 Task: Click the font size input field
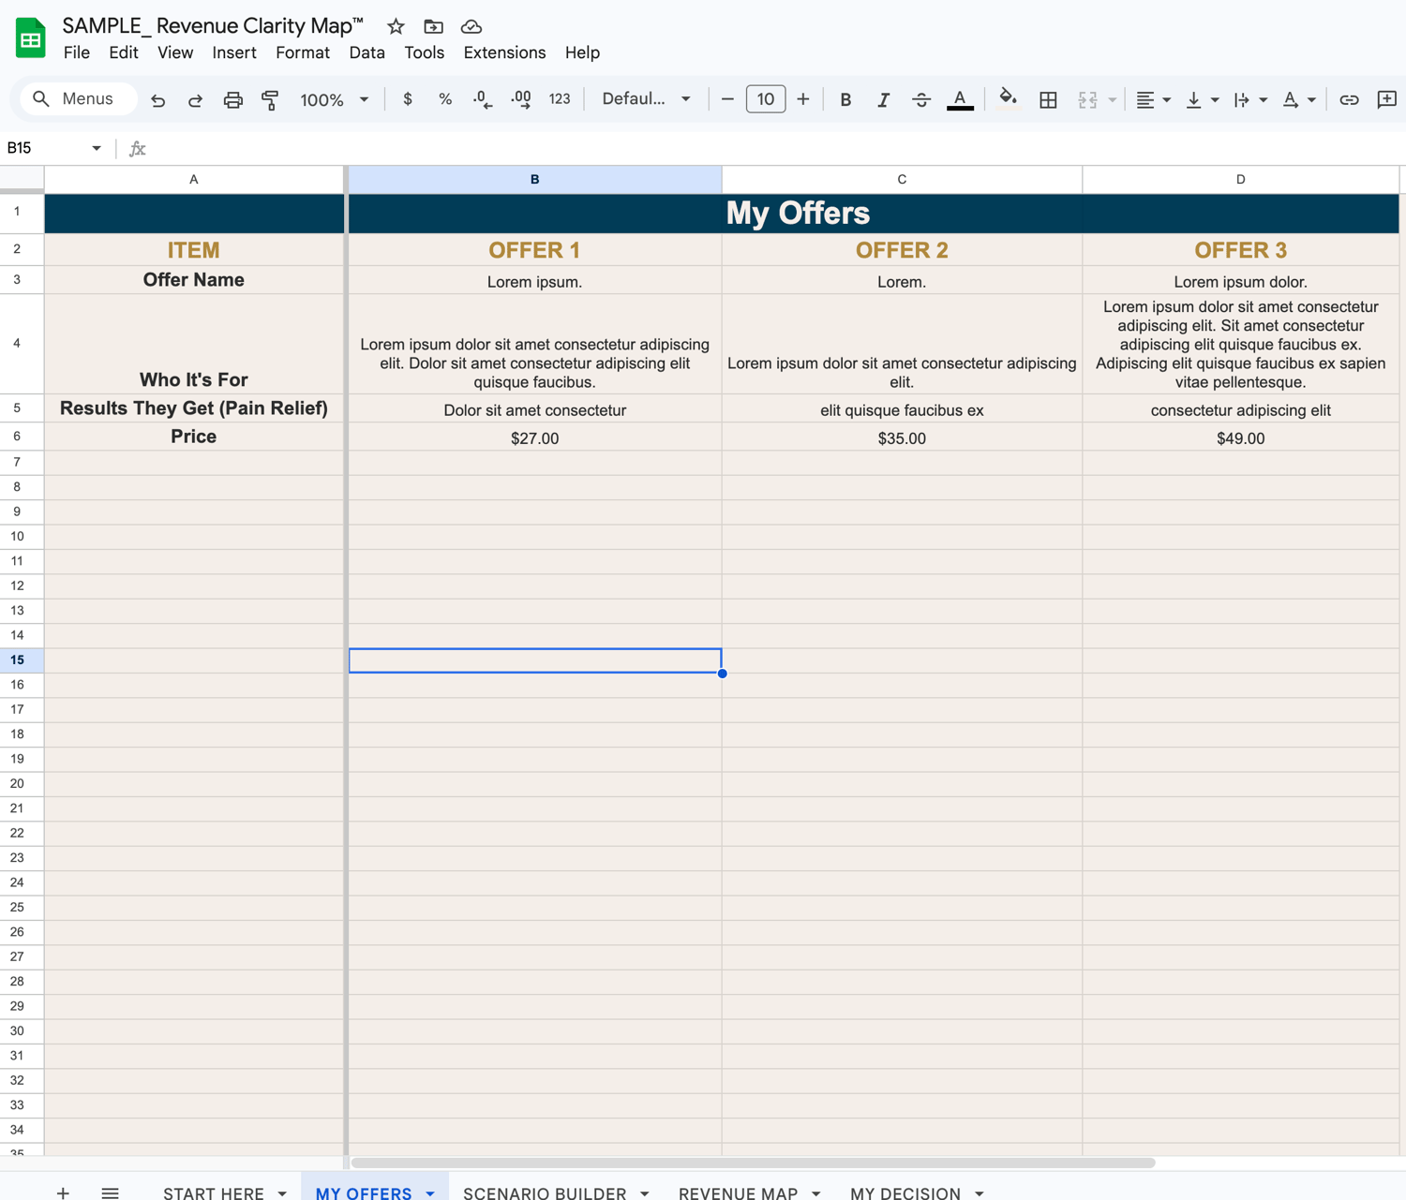(x=766, y=99)
